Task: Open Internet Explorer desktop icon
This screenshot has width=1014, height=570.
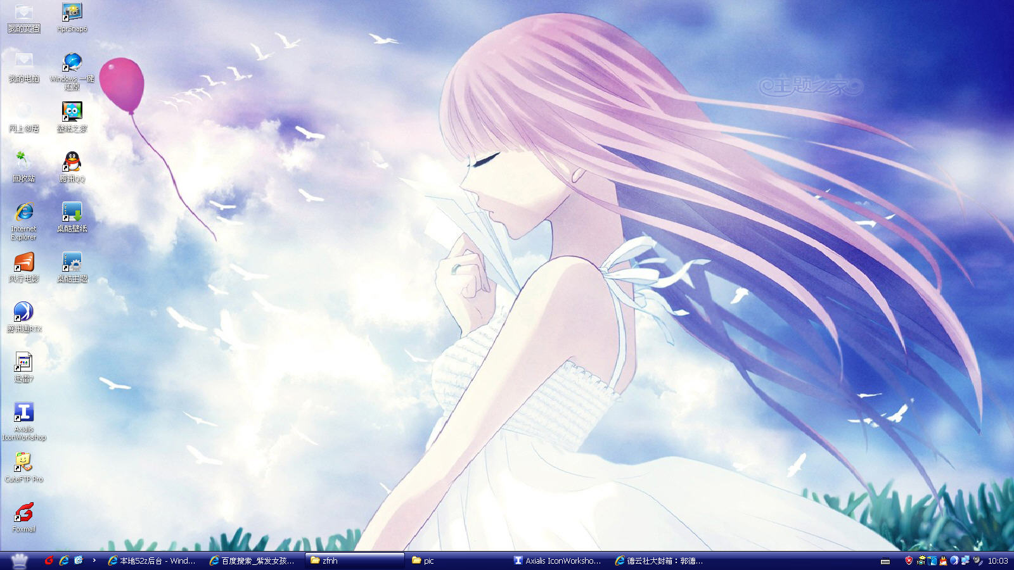Action: 23,222
